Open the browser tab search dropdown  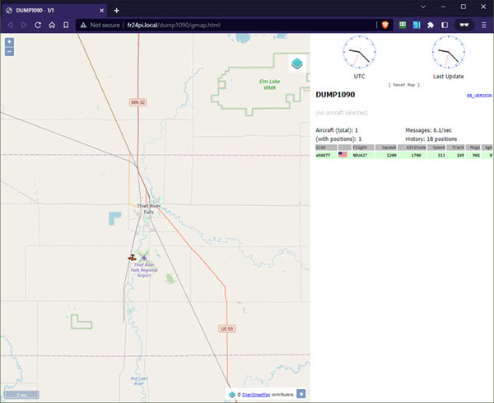click(423, 7)
